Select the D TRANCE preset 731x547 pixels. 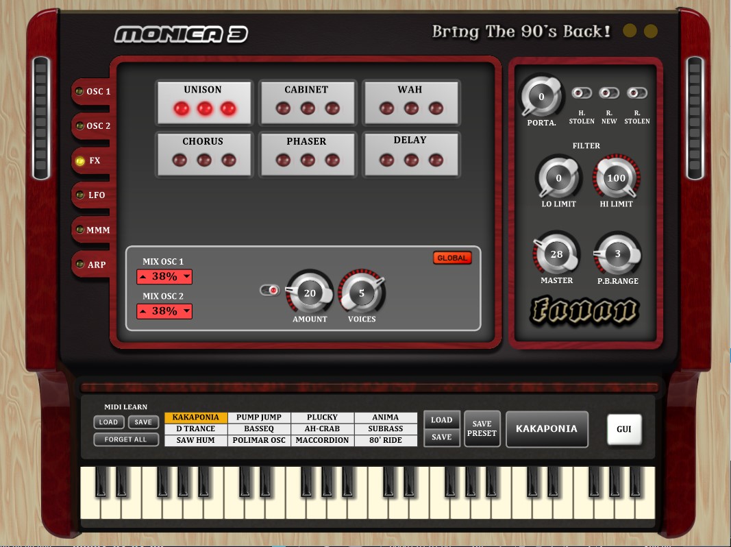[195, 428]
